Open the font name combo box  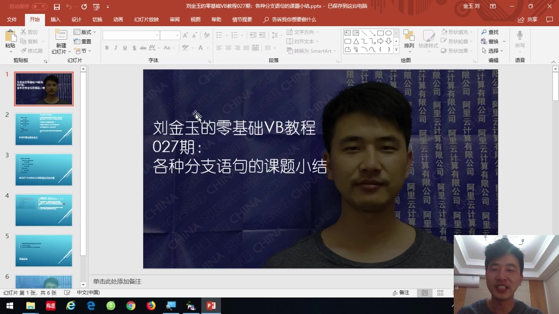coord(131,35)
